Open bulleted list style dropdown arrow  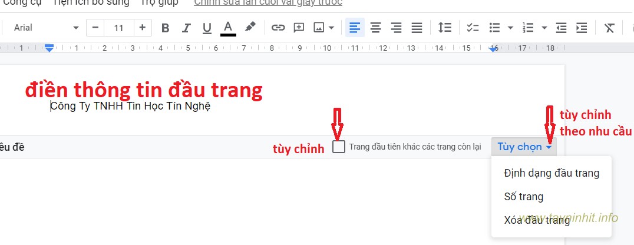point(510,28)
